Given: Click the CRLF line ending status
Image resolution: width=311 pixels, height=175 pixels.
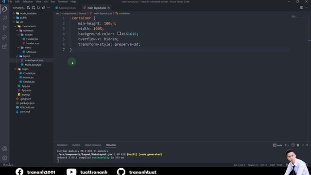Looking at the screenshot, I should pos(272,165).
